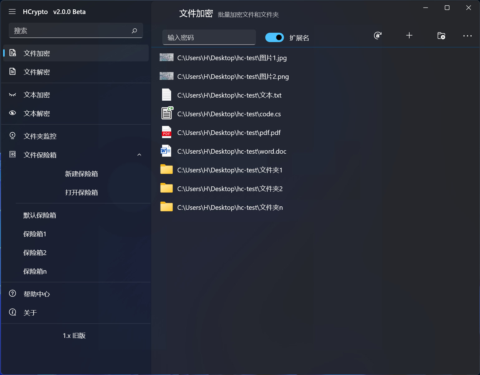
Task: Select path text for 文本.txt
Action: pos(229,95)
